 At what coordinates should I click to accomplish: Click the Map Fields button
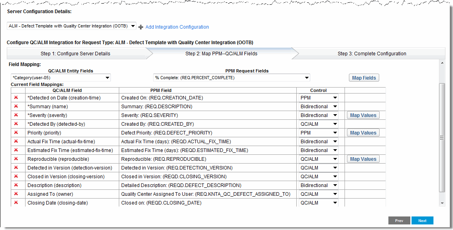click(x=364, y=78)
